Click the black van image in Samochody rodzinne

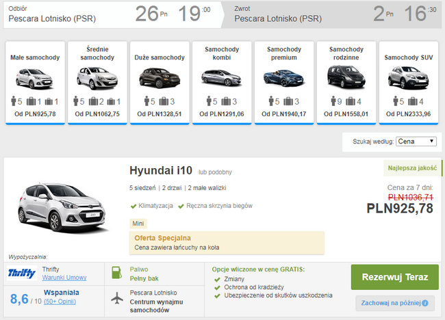pos(346,77)
